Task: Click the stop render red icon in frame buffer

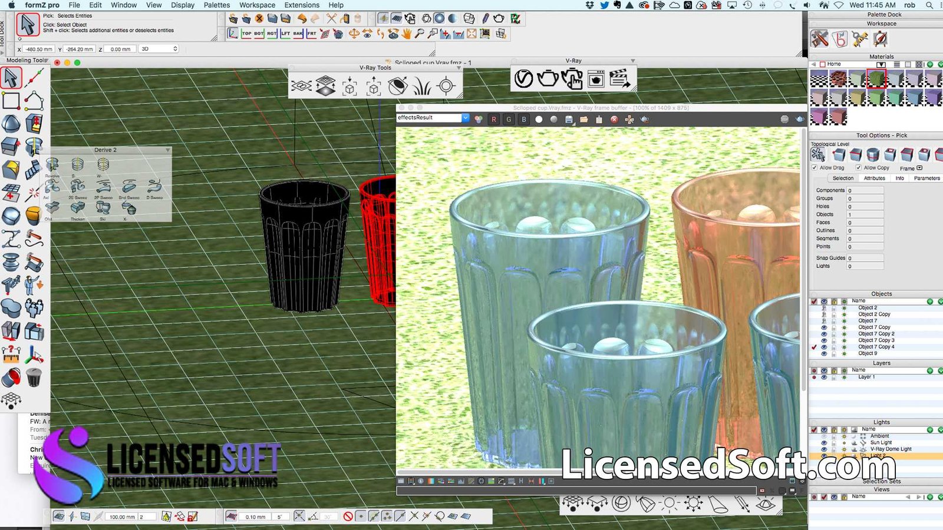Action: click(x=614, y=120)
